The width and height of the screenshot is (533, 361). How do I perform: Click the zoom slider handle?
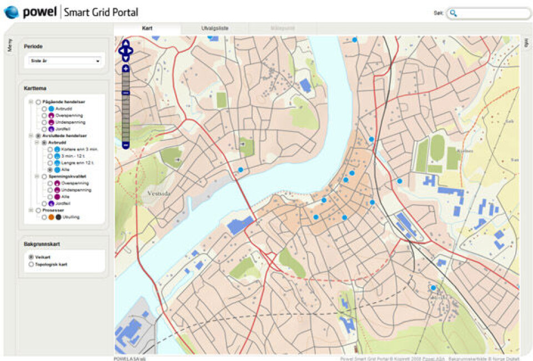click(x=126, y=93)
